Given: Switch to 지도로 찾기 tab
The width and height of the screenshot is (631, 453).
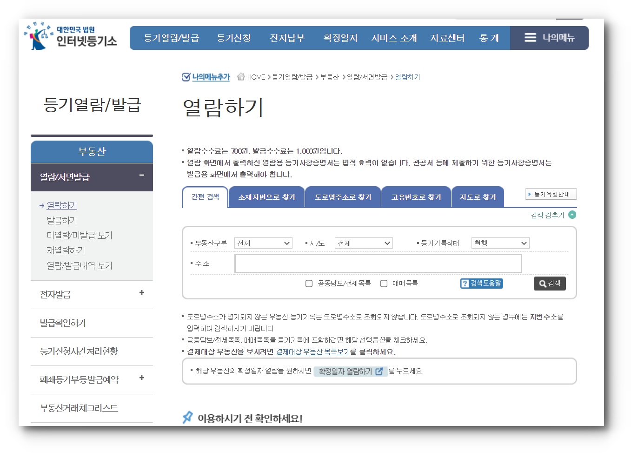Looking at the screenshot, I should click(x=478, y=196).
